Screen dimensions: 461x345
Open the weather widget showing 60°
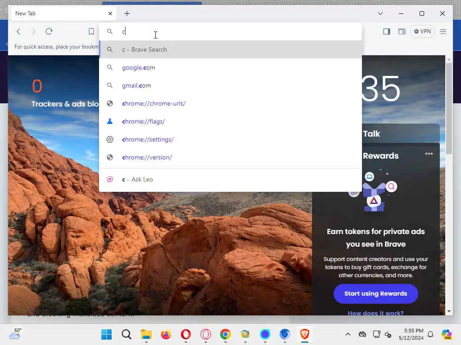point(15,334)
